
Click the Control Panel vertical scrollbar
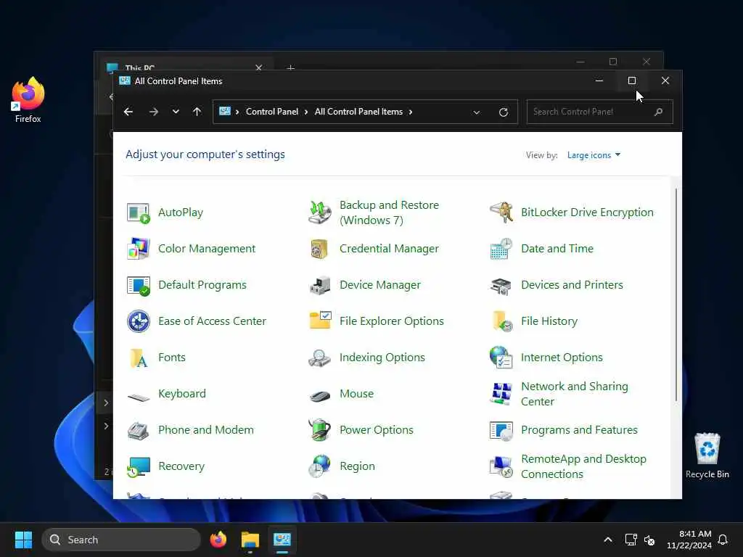tap(676, 294)
